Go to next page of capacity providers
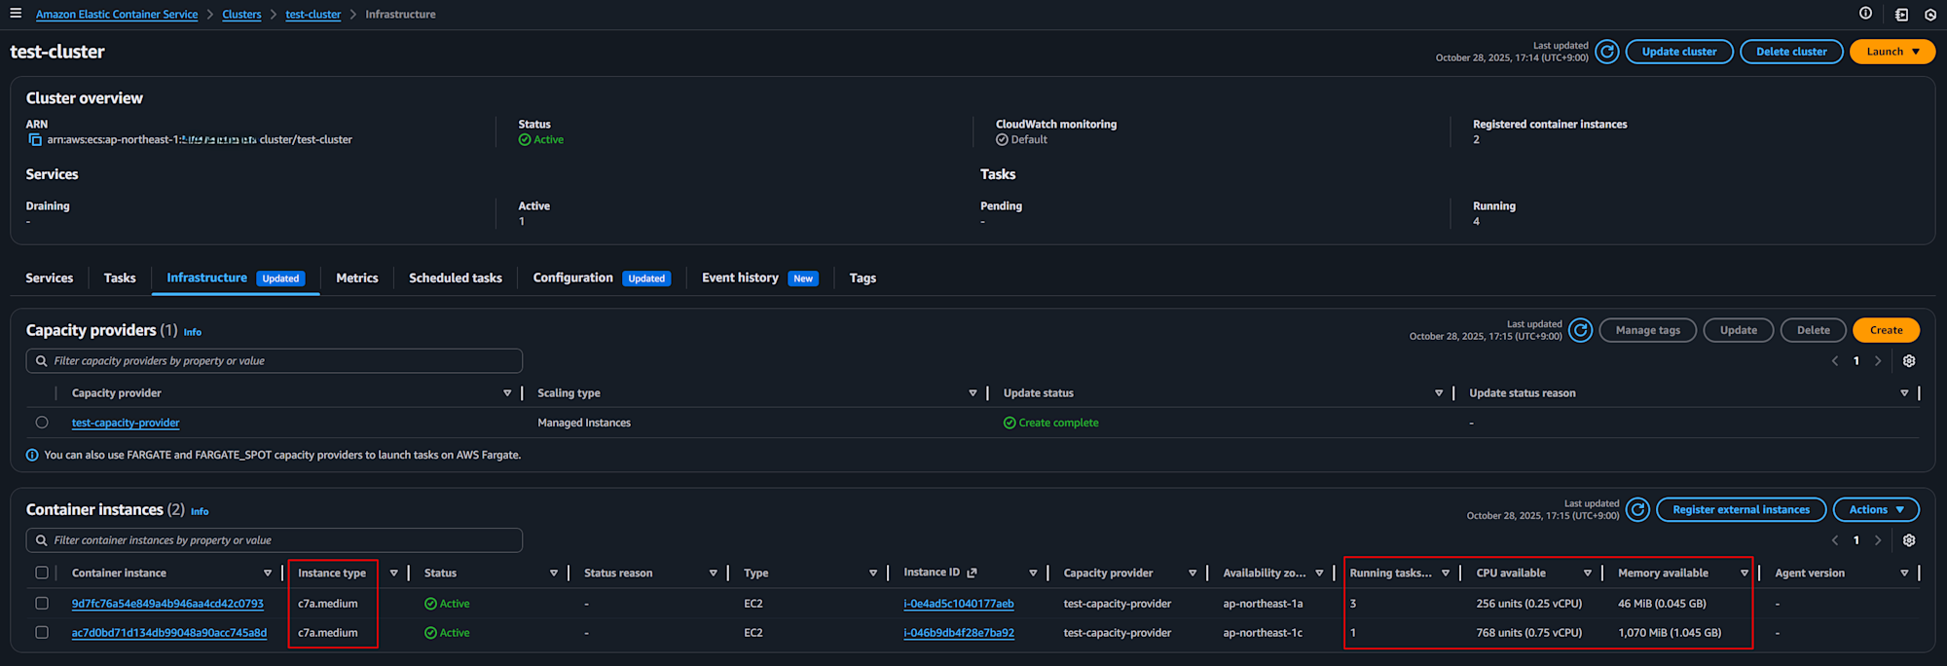The width and height of the screenshot is (1947, 666). click(x=1878, y=361)
